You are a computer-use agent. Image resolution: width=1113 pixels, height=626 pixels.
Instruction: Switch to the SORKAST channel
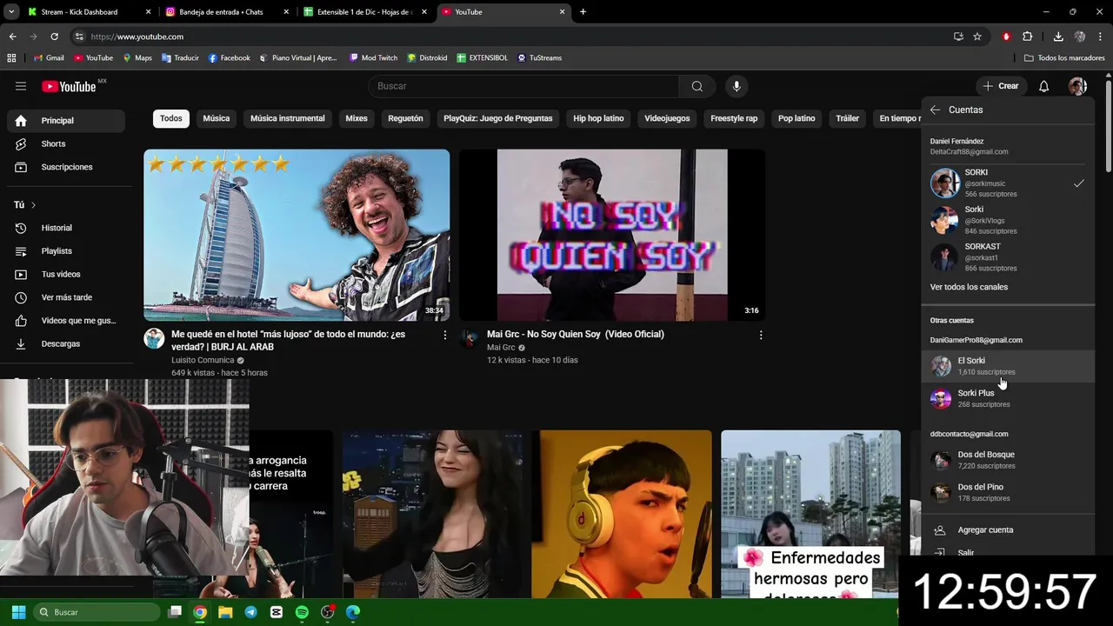[x=1007, y=257]
